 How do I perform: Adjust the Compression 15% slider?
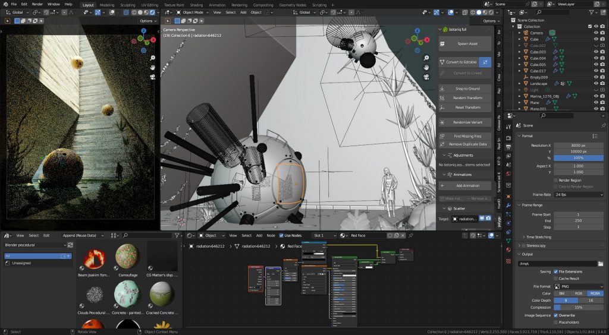coord(578,308)
